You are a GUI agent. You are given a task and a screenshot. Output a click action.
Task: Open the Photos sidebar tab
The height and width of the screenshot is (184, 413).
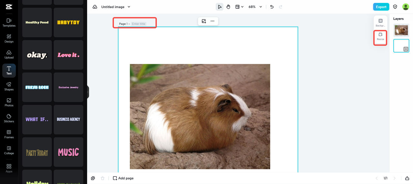pyautogui.click(x=9, y=102)
